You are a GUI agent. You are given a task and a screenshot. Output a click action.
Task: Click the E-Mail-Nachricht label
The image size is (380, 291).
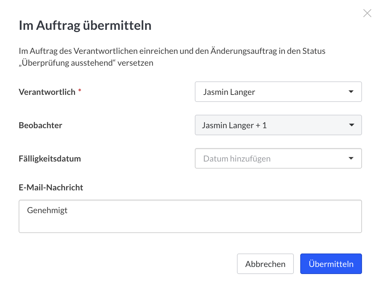click(51, 187)
